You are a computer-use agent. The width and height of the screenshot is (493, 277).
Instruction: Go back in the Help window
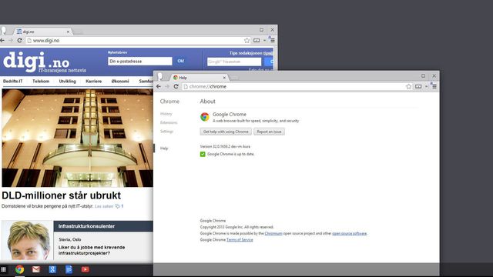tap(159, 86)
